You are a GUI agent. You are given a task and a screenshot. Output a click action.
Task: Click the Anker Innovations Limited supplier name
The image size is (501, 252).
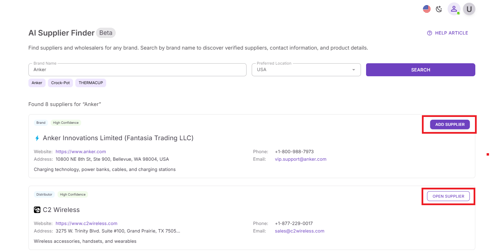click(x=118, y=138)
